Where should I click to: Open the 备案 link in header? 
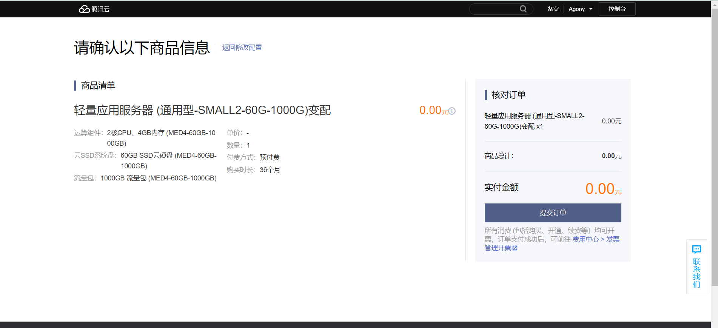[x=553, y=9]
